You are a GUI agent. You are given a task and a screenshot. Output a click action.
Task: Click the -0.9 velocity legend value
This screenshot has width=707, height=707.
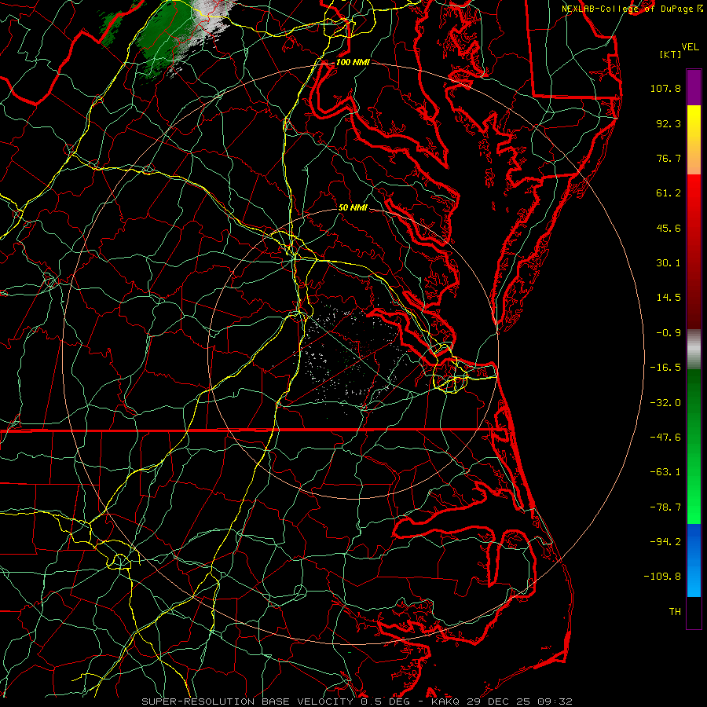click(669, 333)
